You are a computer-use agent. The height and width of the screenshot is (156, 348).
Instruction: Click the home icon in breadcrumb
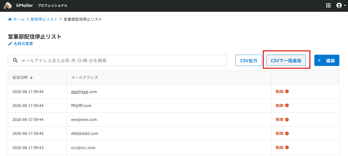(10, 19)
